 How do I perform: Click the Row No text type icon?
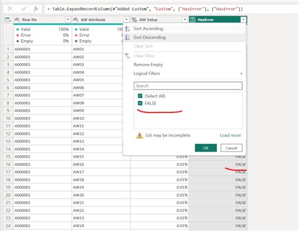pyautogui.click(x=17, y=20)
